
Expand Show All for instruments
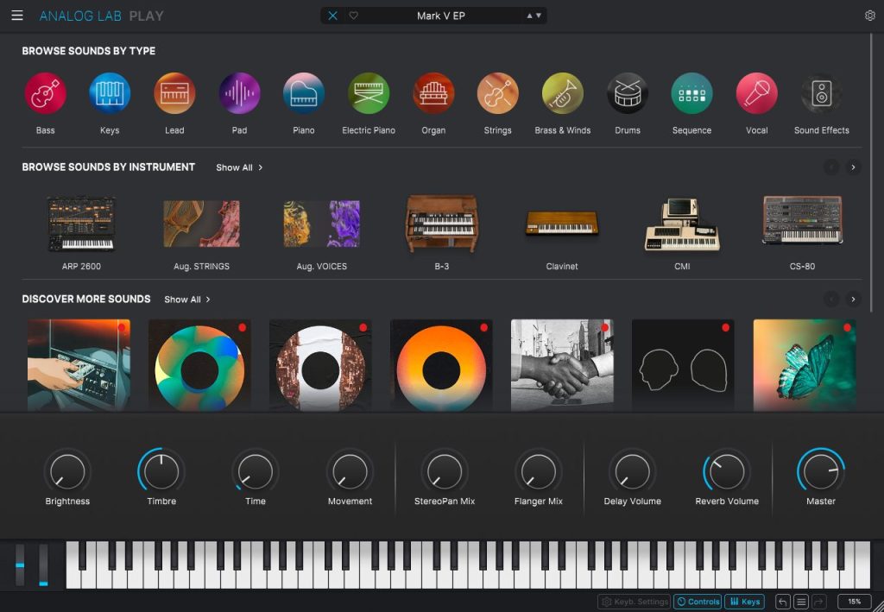[239, 167]
